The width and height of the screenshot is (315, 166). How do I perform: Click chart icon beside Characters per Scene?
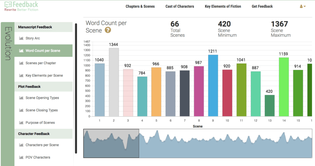pyautogui.click(x=21, y=145)
